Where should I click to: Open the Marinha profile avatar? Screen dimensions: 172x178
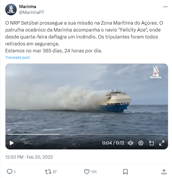click(x=11, y=10)
